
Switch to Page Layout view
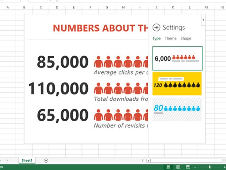(x=178, y=167)
